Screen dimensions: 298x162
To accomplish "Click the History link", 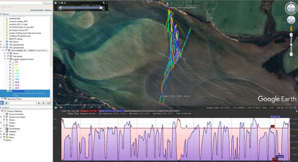I will (48, 10).
